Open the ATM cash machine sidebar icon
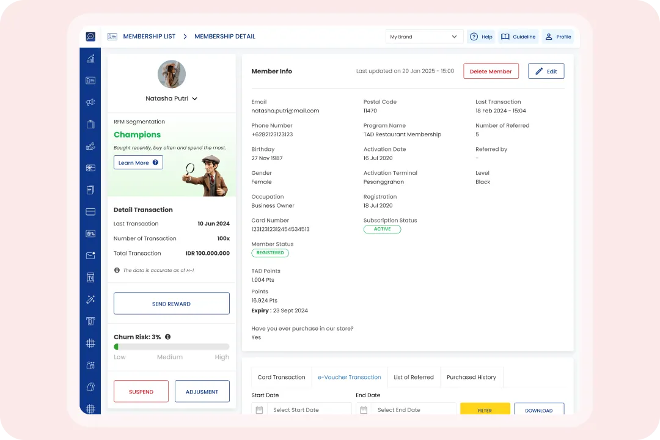This screenshot has width=660, height=440. pos(90,321)
